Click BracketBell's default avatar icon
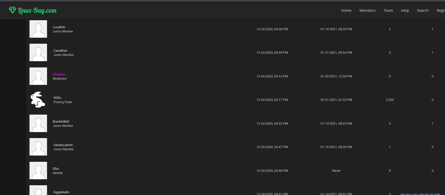 pos(38,123)
